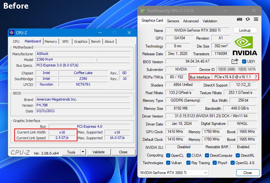The width and height of the screenshot is (270, 183).
Task: Click the Resizable BAR Enabled field
Action: click(x=243, y=147)
